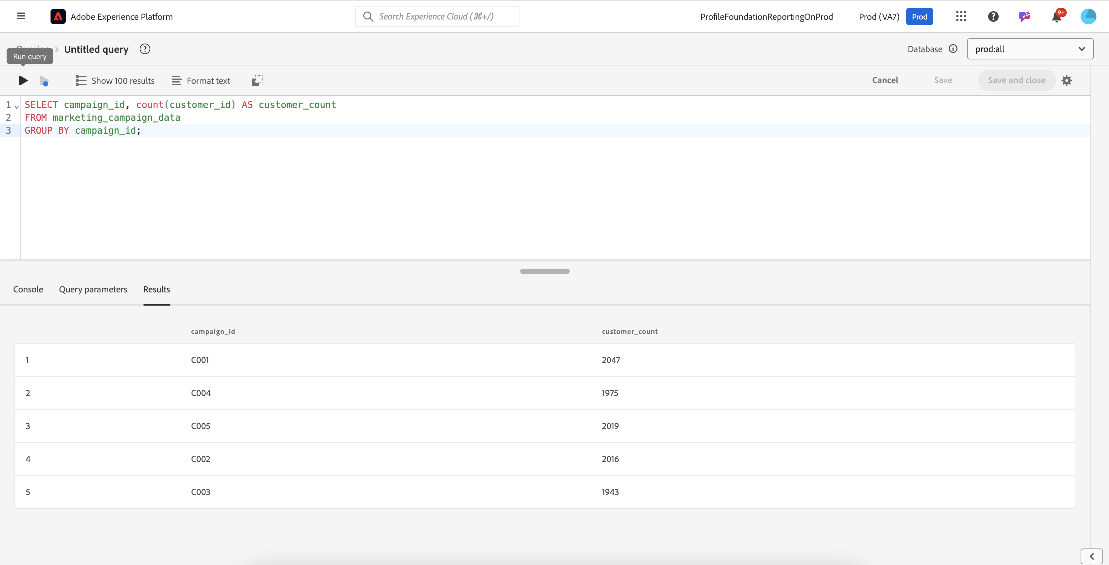This screenshot has height=565, width=1109.
Task: Click Format text button
Action: click(x=200, y=81)
